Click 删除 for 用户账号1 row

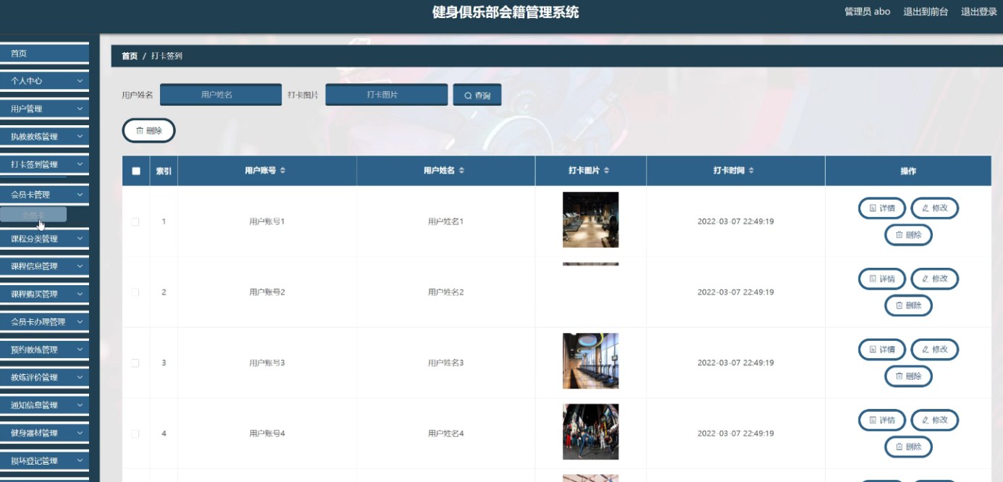tap(908, 235)
